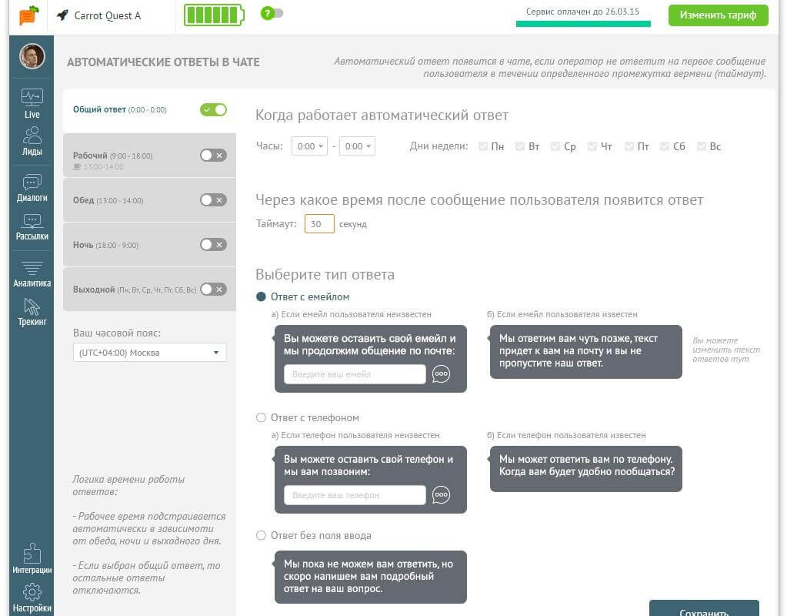Click the user avatar photo

coord(32,55)
